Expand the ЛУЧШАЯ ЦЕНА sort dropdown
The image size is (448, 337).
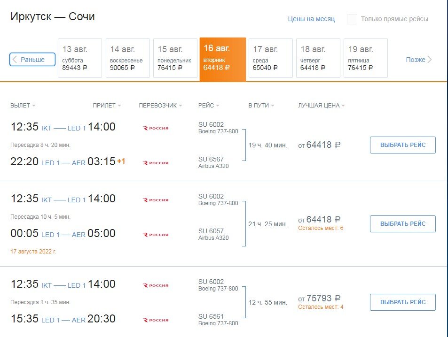click(x=343, y=106)
